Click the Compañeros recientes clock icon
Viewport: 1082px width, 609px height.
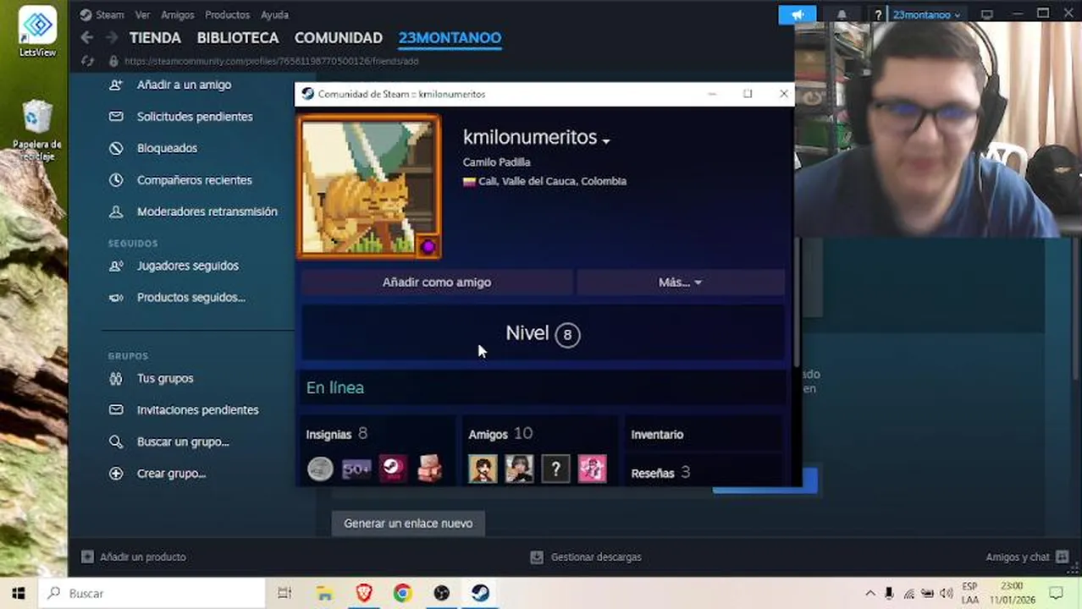coord(116,180)
